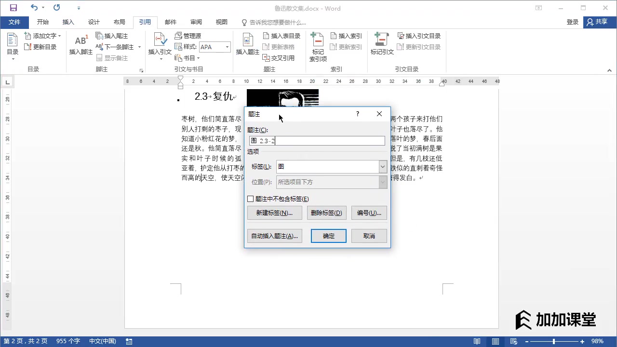Open the 视图 ribbon tab
Image resolution: width=617 pixels, height=347 pixels.
pyautogui.click(x=221, y=22)
